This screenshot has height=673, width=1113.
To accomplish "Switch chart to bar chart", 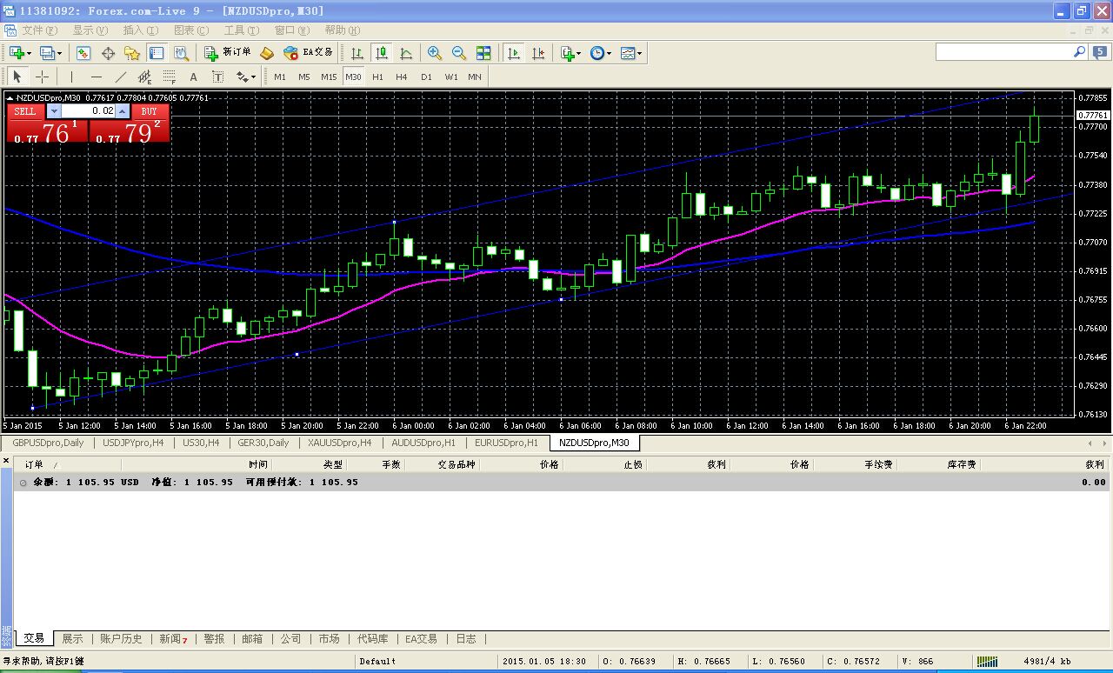I will coord(357,53).
